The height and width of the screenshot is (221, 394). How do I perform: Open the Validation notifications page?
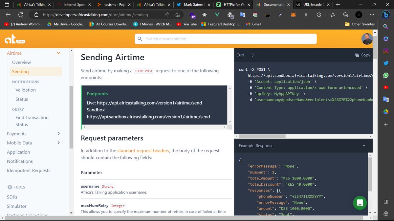(26, 90)
